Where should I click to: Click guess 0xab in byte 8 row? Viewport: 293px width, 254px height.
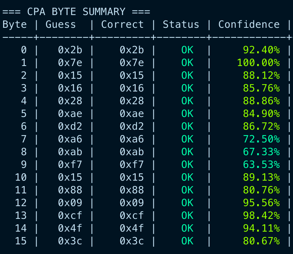tap(70, 152)
